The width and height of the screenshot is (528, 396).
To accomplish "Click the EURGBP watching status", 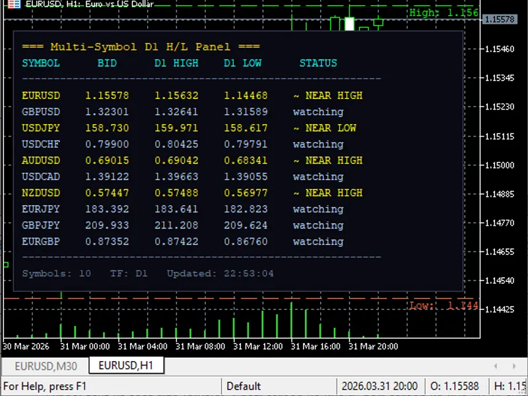I will (318, 242).
